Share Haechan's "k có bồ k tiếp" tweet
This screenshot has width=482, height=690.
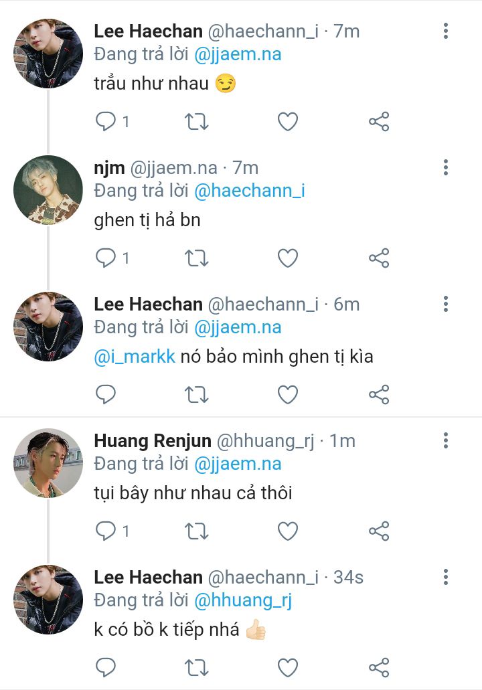click(379, 667)
